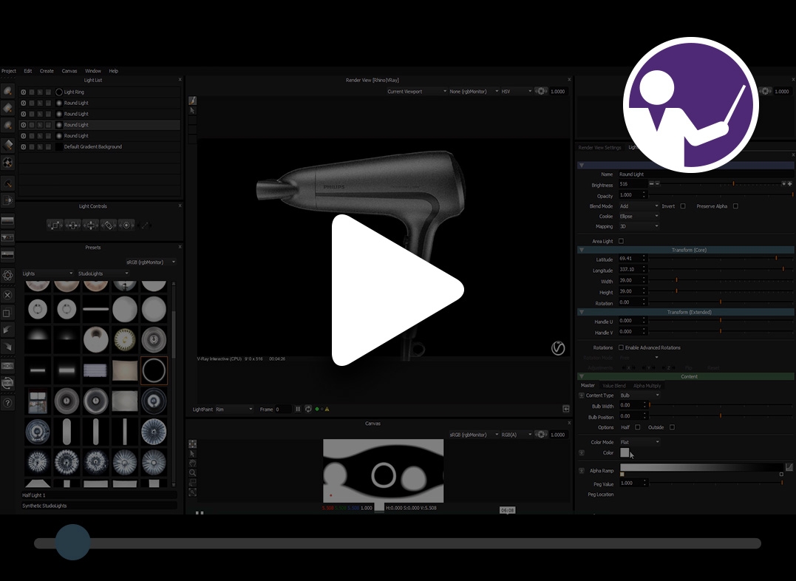The height and width of the screenshot is (581, 796).
Task: Open the LightPaint Rim dropdown
Action: 234,410
